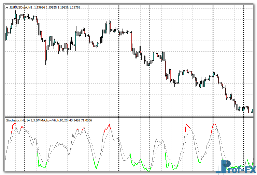The width and height of the screenshot is (257, 175).
Task: Click divider between price chart and Stochastic
Action: [x=130, y=117]
